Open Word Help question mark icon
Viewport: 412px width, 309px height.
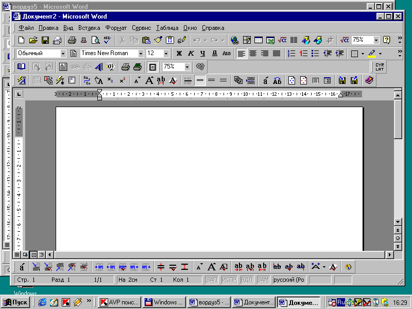pos(387,40)
